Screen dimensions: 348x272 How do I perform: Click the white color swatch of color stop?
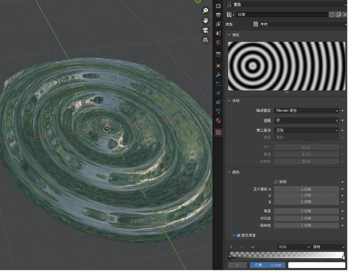click(x=317, y=265)
